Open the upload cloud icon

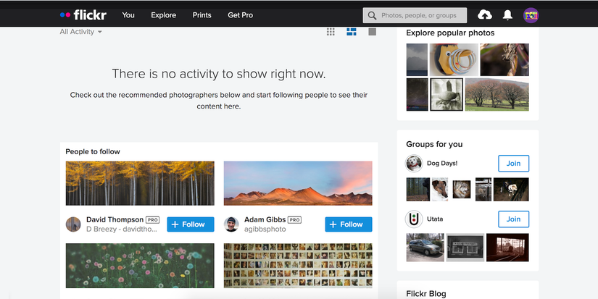pos(485,15)
